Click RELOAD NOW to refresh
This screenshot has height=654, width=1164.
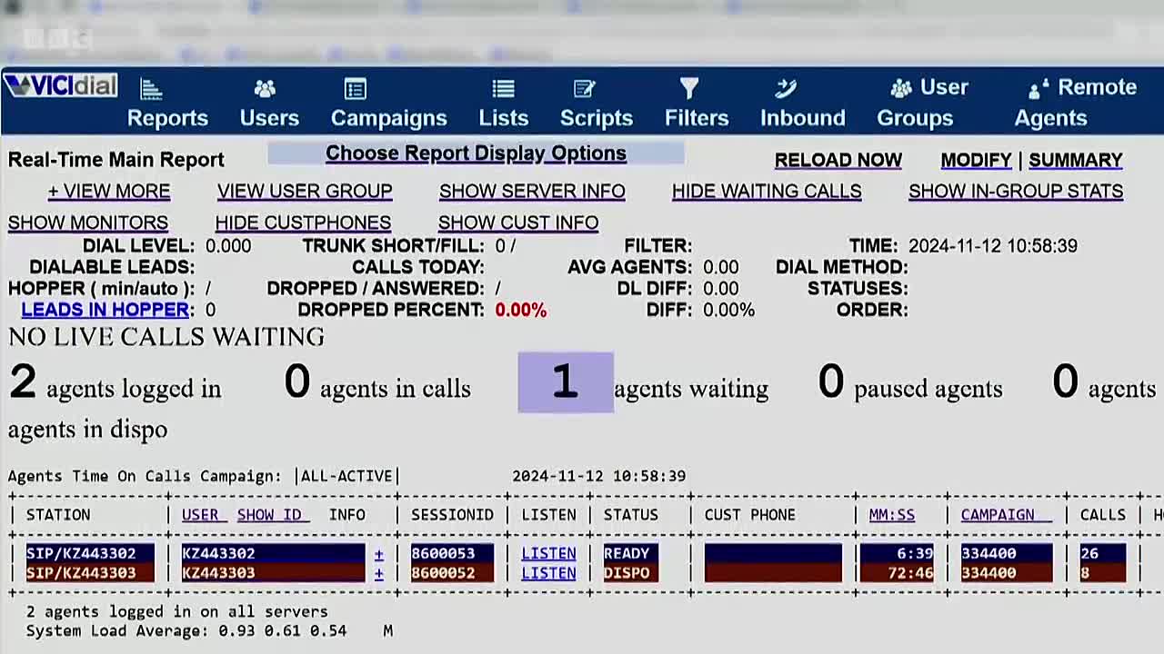[838, 160]
